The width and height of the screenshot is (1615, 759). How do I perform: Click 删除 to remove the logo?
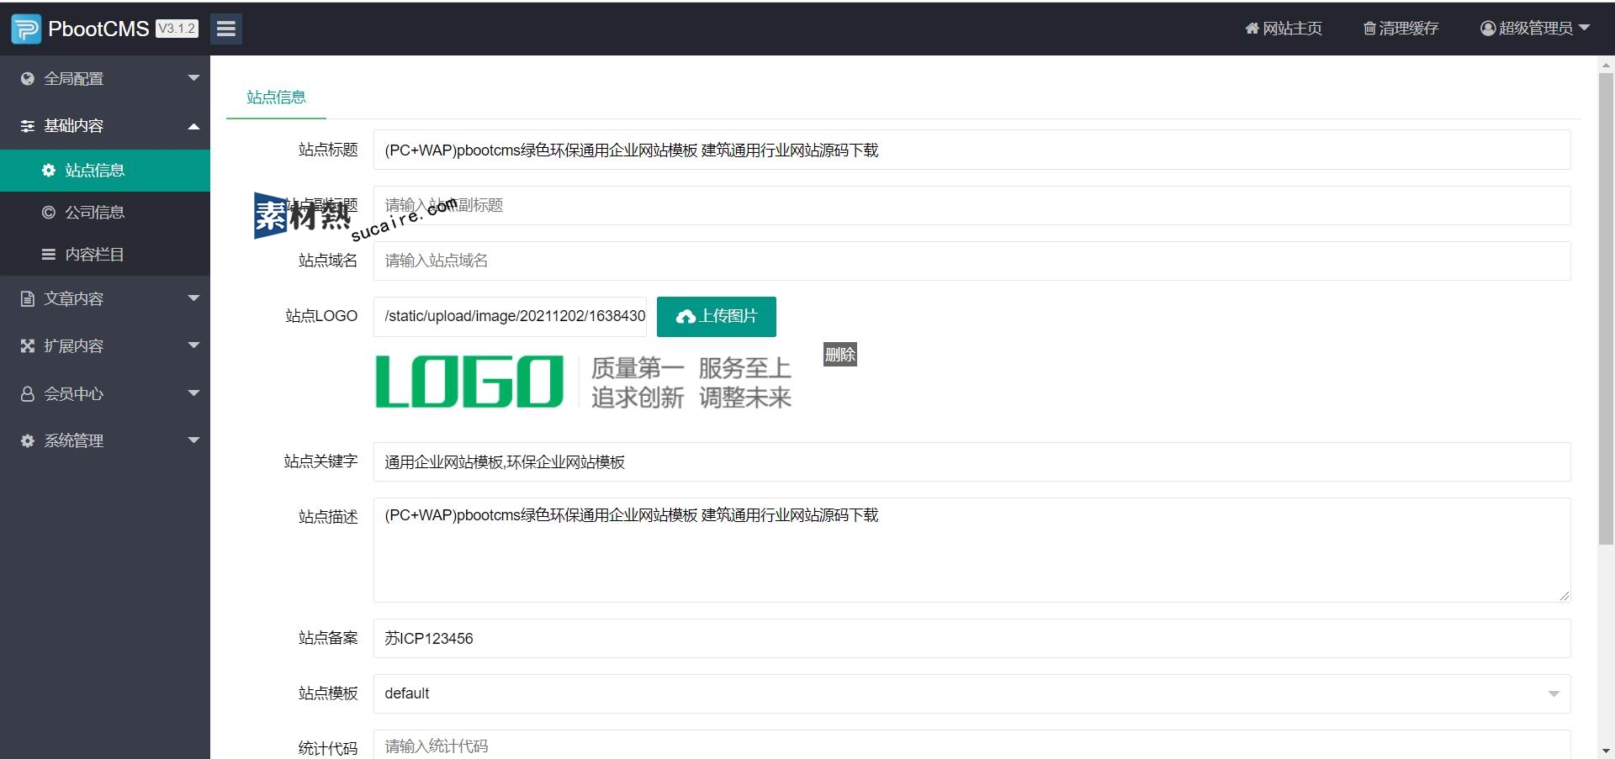(839, 355)
